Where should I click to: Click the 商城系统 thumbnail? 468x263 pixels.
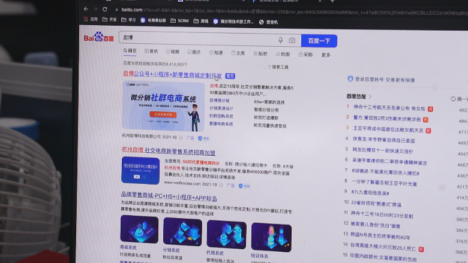tap(139, 229)
